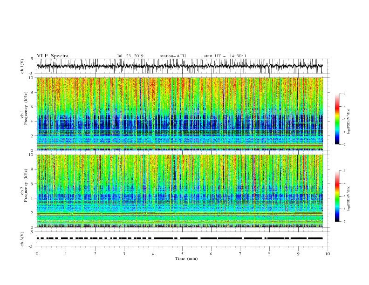Click the "2" tick on the time axis
Image resolution: width=369 pixels, height=285 pixels.
click(x=95, y=254)
